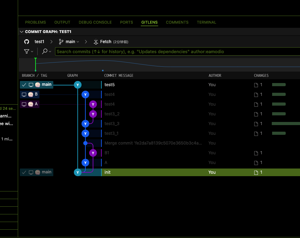Viewport: 300px width, 238px height.
Task: Click the file changes icon for test5
Action: [x=256, y=85]
